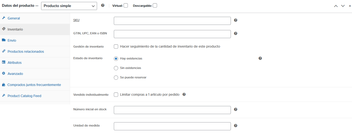
Task: Click help icon beside Número inicial en stock
Action: coord(235,109)
